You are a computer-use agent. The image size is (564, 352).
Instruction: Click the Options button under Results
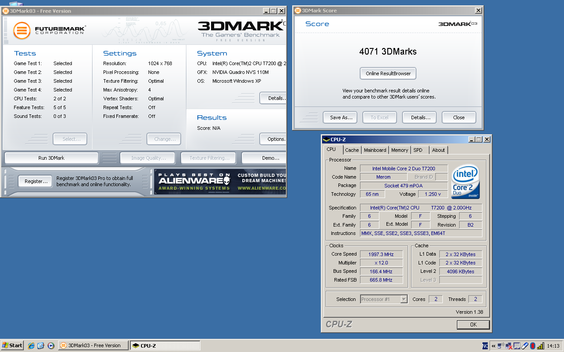point(274,139)
